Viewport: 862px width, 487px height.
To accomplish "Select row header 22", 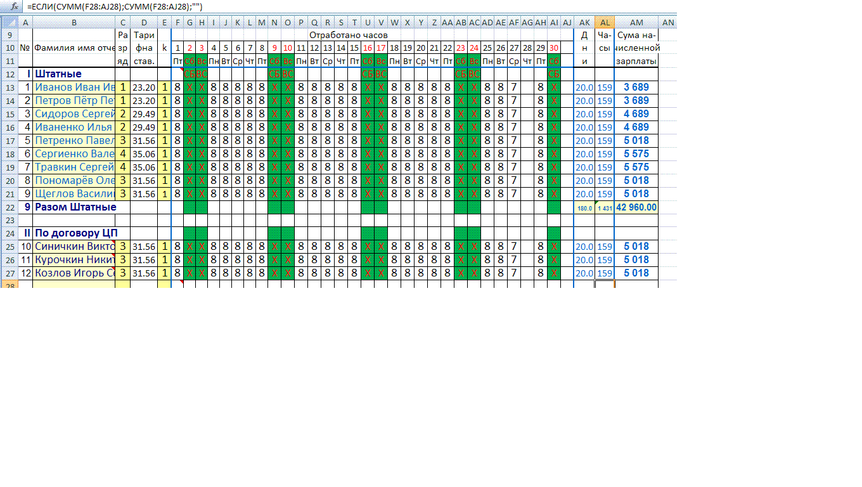I will 9,207.
